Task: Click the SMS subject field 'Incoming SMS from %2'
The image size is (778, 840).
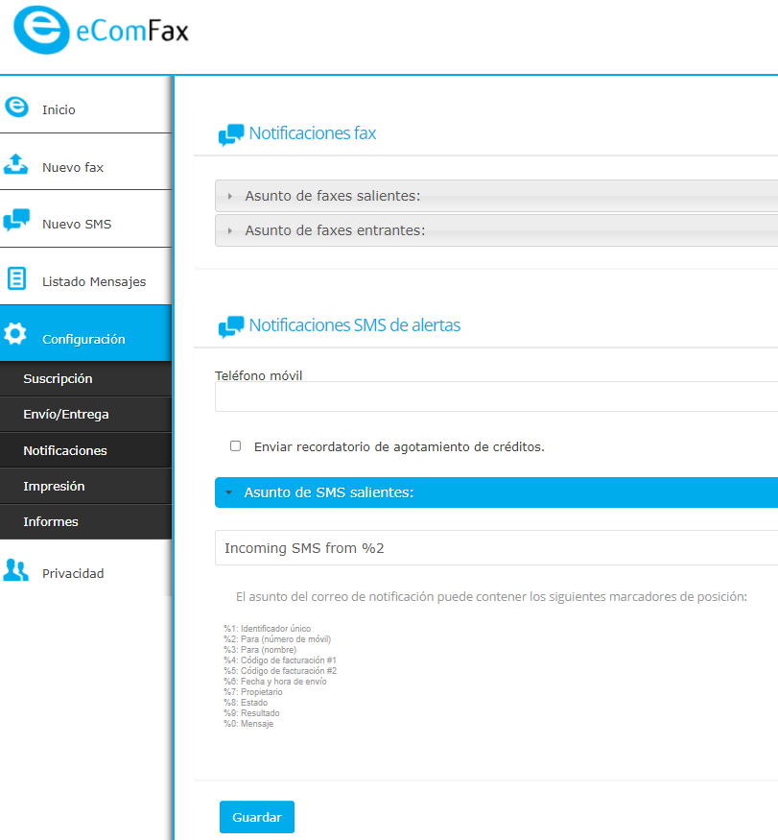Action: tap(496, 548)
